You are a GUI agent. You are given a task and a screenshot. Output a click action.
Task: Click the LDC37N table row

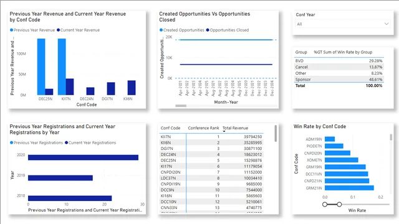click(211, 178)
